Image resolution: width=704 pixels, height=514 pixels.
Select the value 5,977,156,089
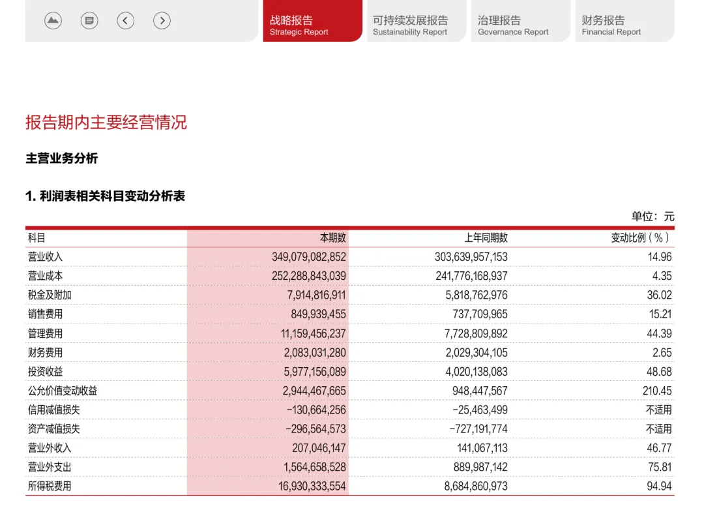[315, 372]
